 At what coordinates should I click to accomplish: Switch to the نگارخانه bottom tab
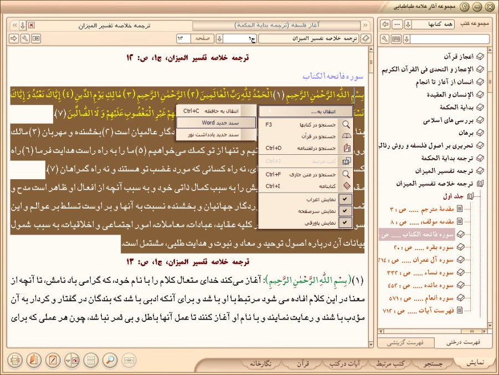[x=260, y=363]
